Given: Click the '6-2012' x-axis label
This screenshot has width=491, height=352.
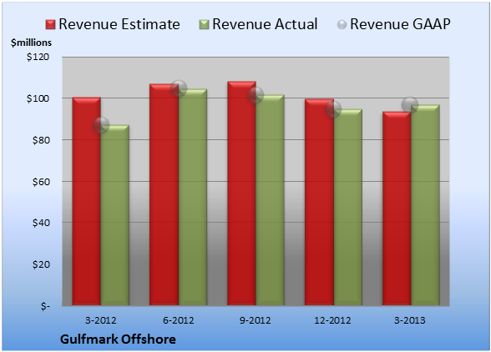Looking at the screenshot, I should [178, 320].
